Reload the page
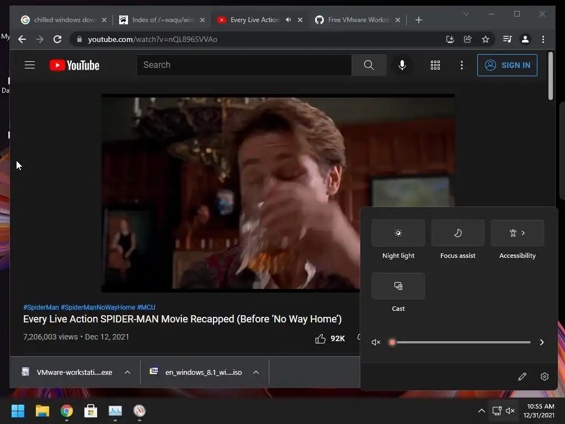The height and width of the screenshot is (424, 565). [57, 39]
